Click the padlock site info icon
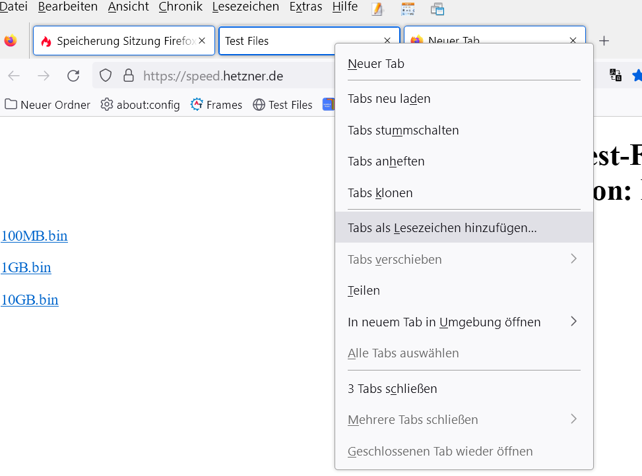Viewport: 642px width, 476px height. (x=129, y=76)
